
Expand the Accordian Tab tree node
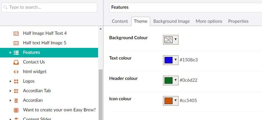coord(10,91)
